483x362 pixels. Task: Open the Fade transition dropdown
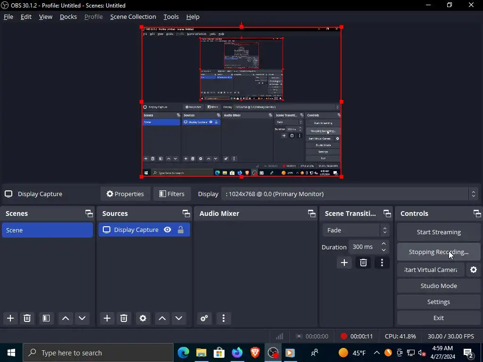(x=356, y=230)
